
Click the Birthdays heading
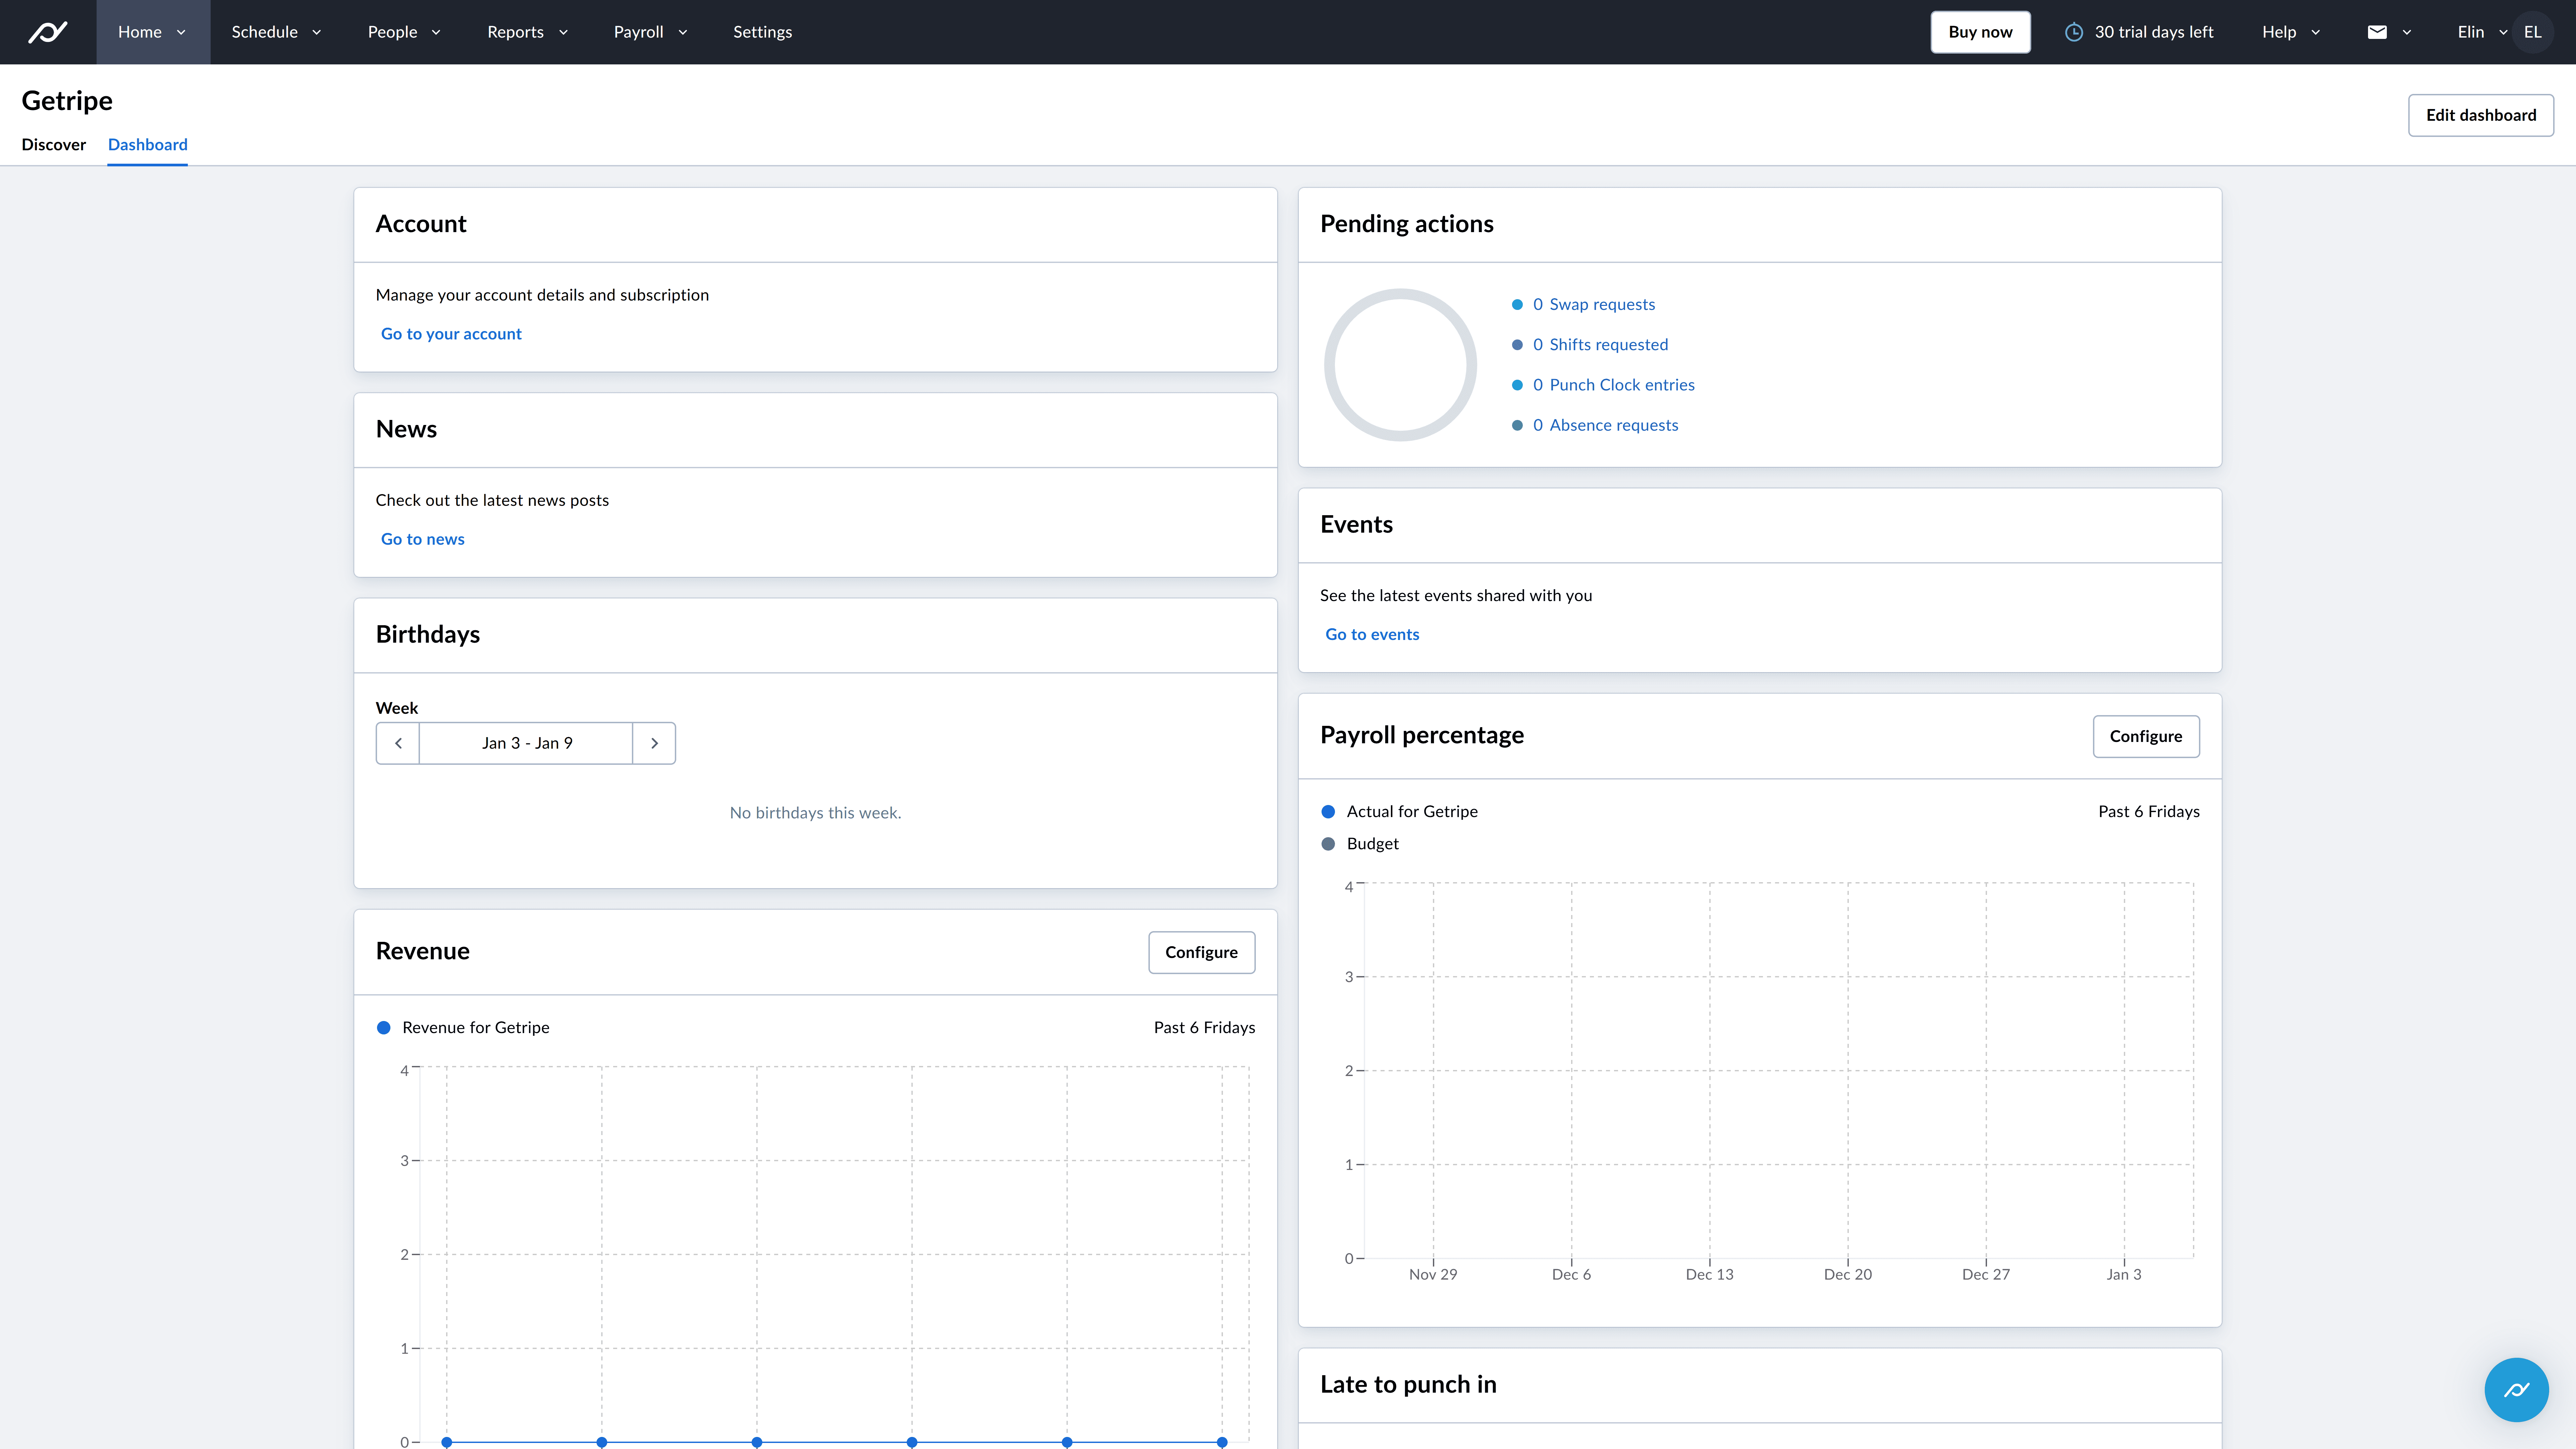click(428, 634)
